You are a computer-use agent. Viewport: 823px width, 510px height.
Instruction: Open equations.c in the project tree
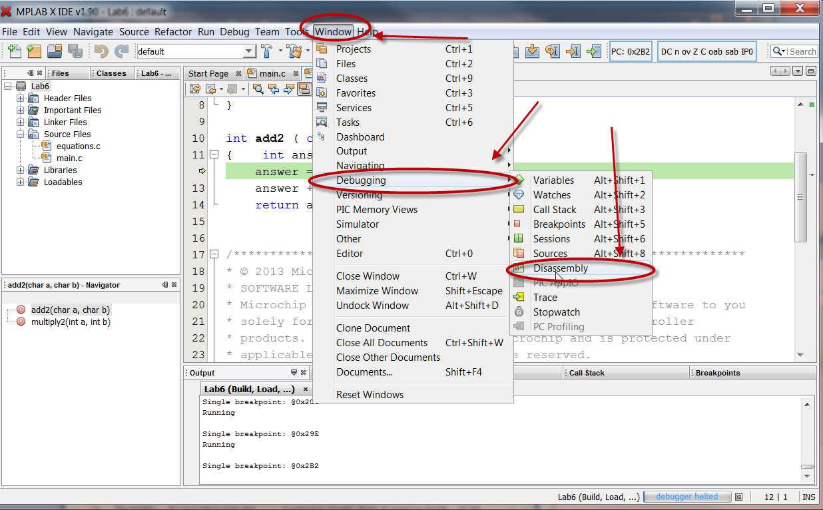pyautogui.click(x=78, y=146)
